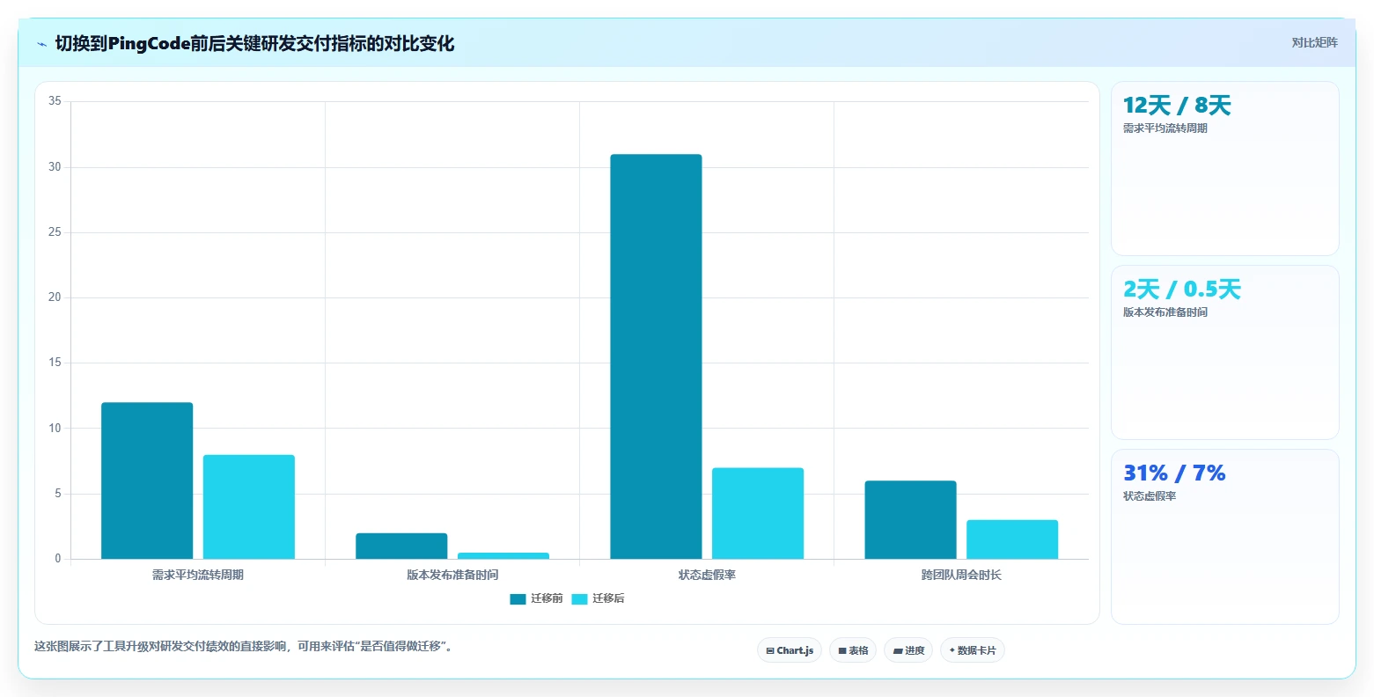Click the 需求平均流转周期 card caption

[1165, 128]
